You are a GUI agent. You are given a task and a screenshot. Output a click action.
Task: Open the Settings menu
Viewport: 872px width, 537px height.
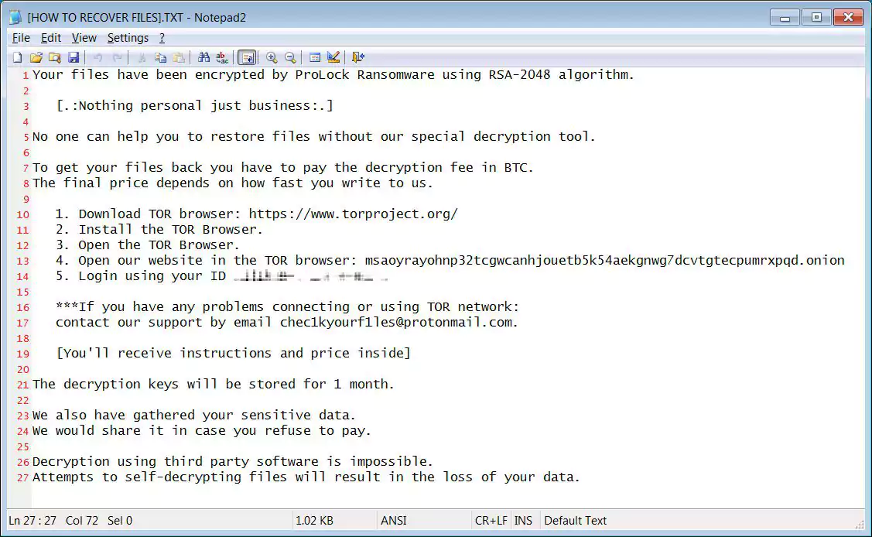point(128,38)
